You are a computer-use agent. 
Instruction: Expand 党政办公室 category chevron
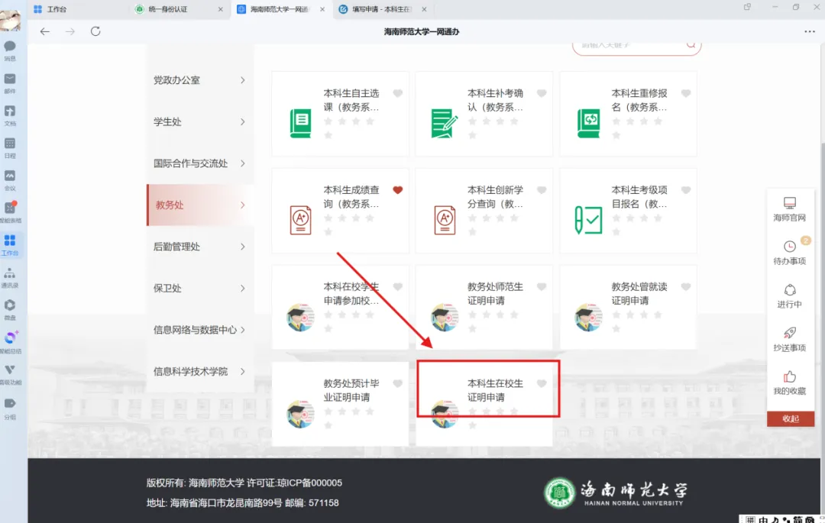(243, 80)
